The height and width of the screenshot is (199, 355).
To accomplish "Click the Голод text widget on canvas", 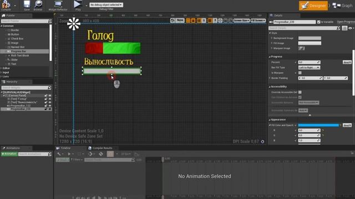I will [100, 35].
